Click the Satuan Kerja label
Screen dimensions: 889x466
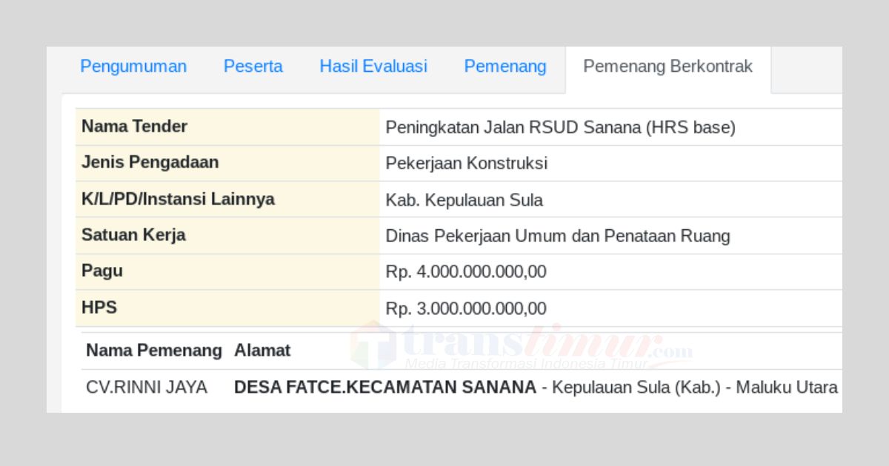(133, 235)
